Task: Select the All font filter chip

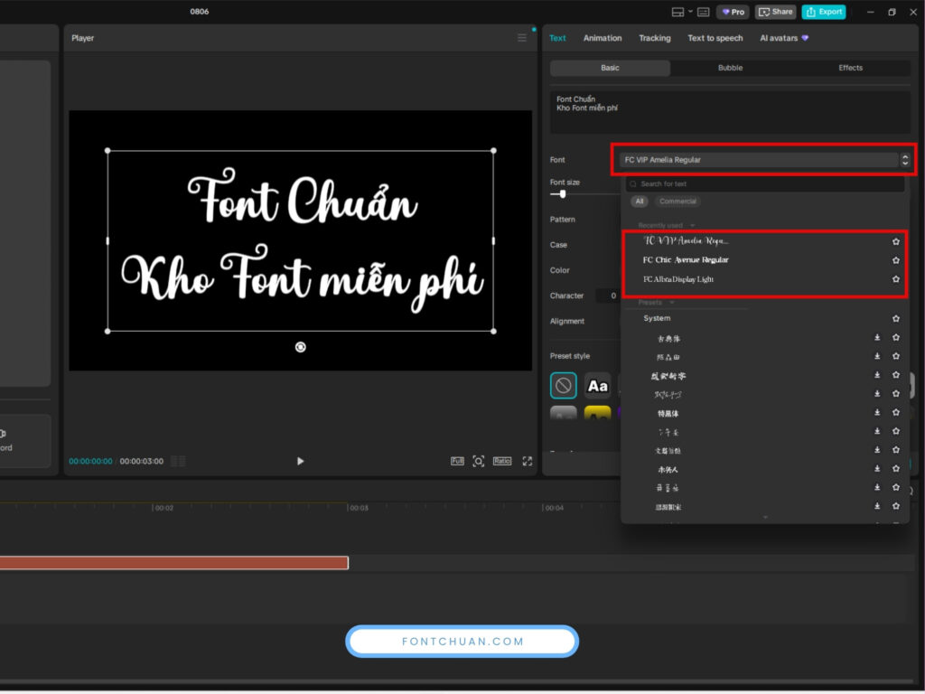Action: click(x=640, y=202)
